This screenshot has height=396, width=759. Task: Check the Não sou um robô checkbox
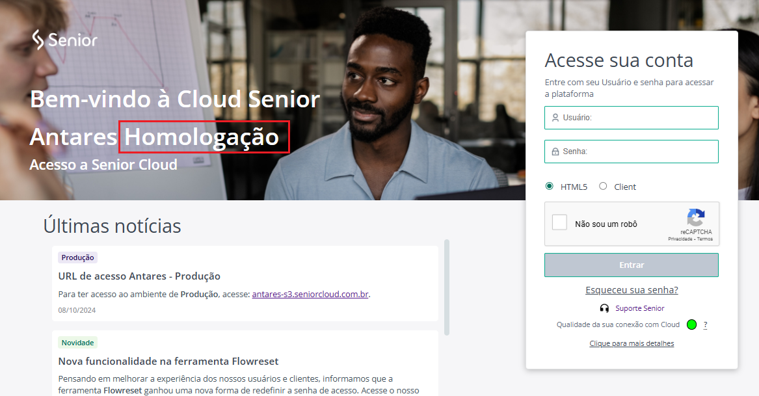[x=559, y=222]
